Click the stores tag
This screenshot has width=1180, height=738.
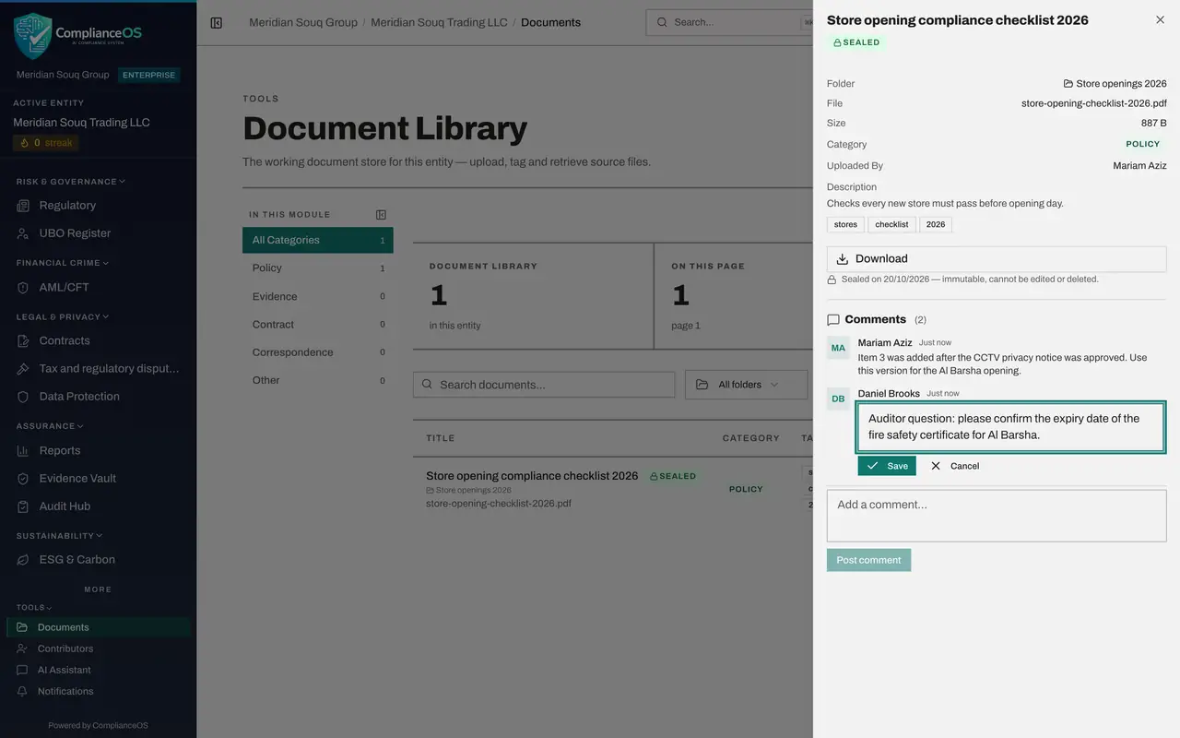pos(845,224)
